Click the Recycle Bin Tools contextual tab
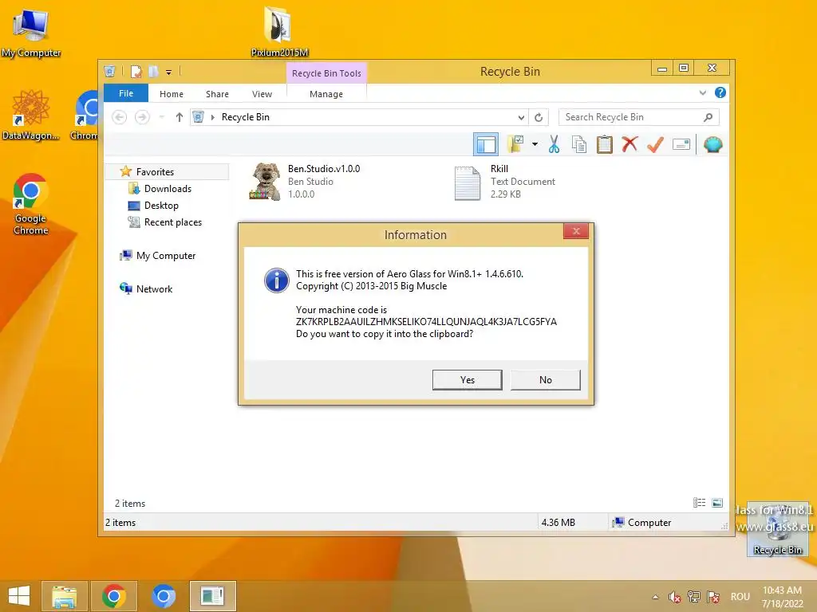 click(326, 73)
